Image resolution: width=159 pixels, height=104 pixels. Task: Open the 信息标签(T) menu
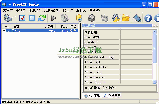(51, 10)
